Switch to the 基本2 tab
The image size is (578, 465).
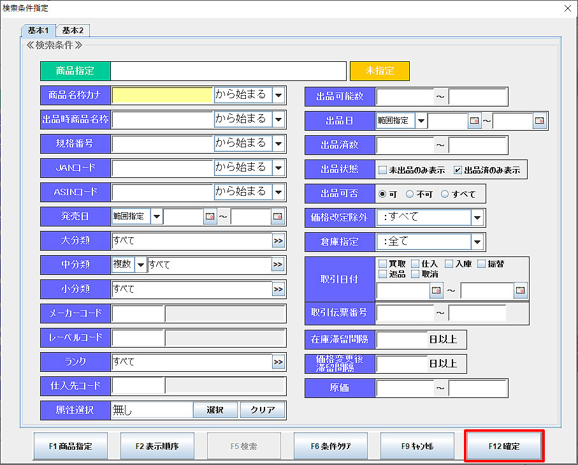73,30
